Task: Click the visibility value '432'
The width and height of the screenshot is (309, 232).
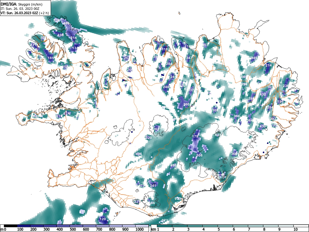Action: (263, 94)
